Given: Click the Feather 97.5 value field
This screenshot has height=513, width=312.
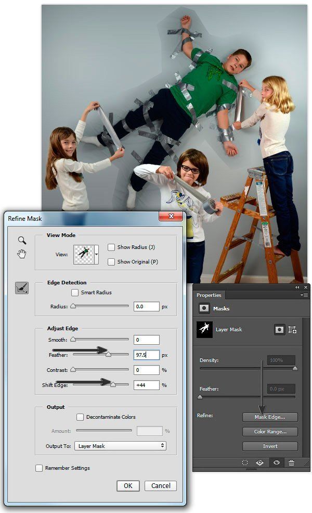Looking at the screenshot, I should (x=146, y=355).
